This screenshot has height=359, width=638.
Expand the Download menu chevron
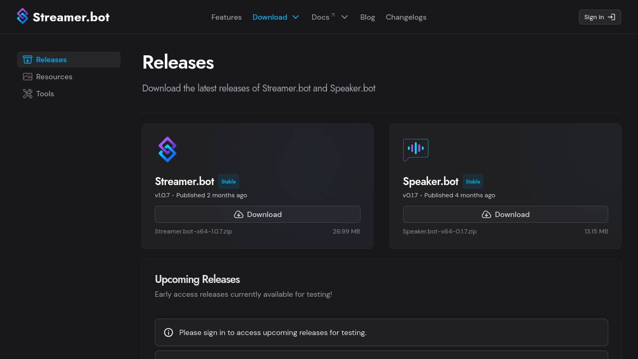coord(296,17)
